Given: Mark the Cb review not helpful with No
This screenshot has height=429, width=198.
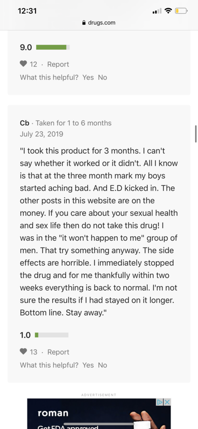Looking at the screenshot, I should (x=102, y=365).
